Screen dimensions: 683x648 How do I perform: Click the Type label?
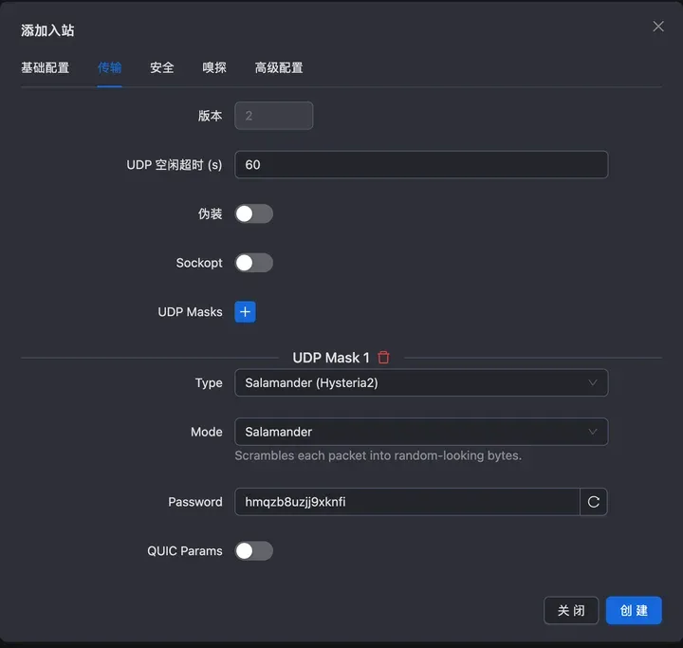pyautogui.click(x=209, y=383)
